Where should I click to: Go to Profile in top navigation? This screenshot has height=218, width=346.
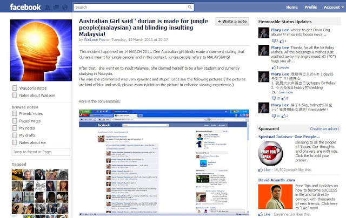(x=311, y=7)
